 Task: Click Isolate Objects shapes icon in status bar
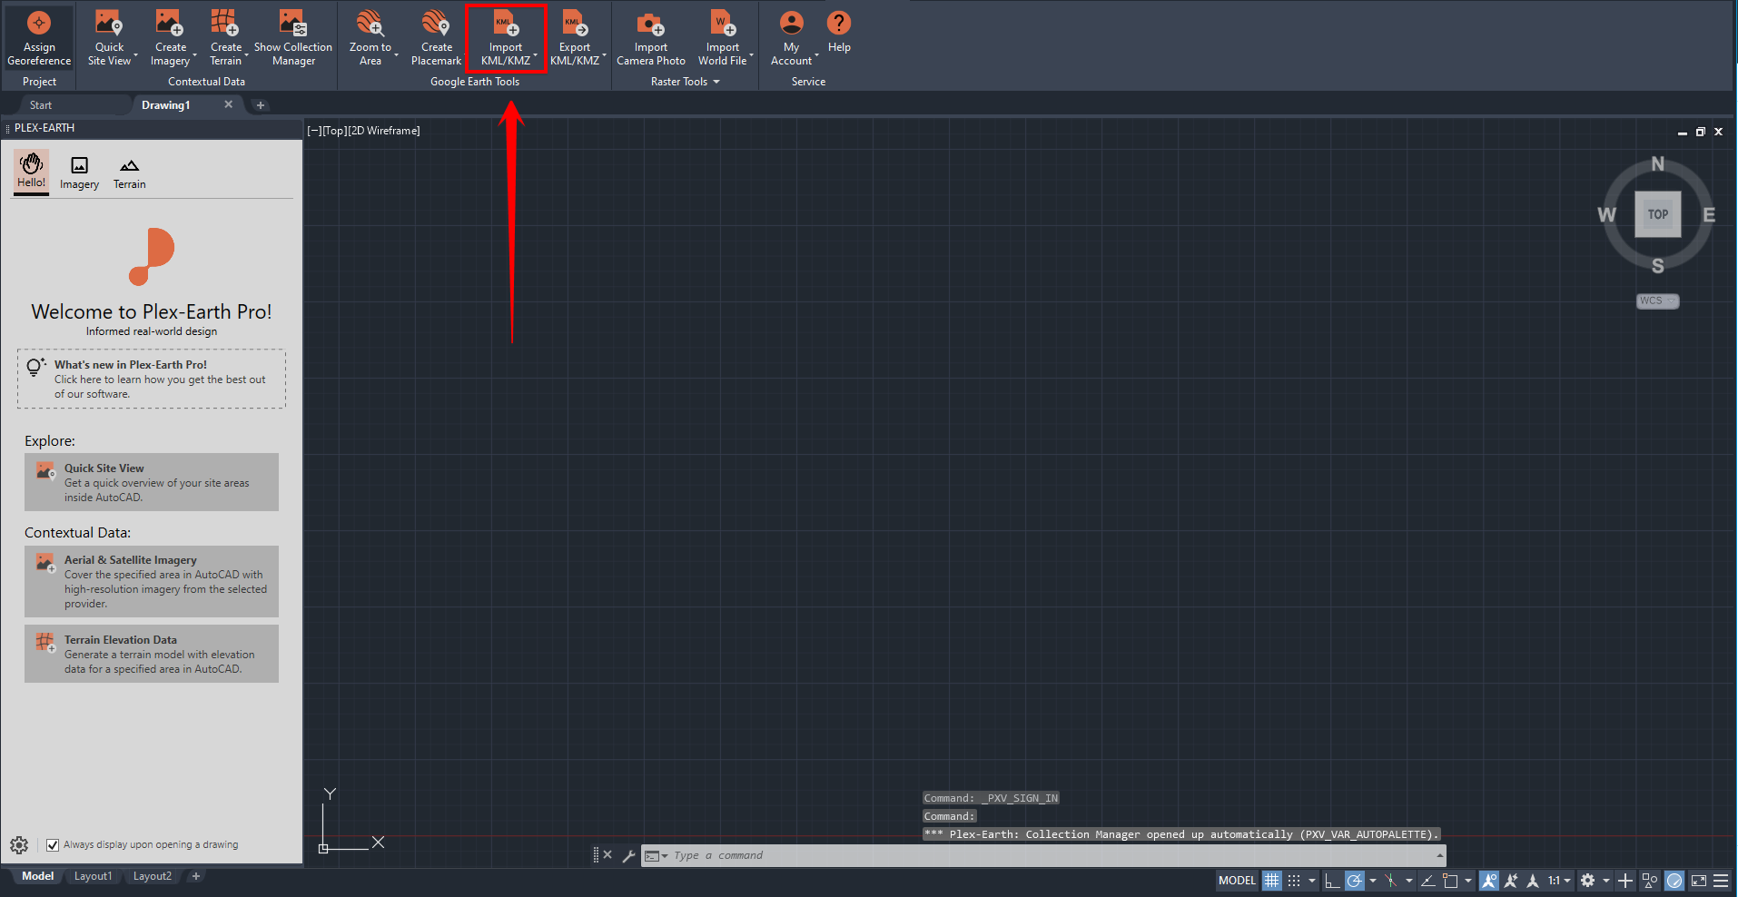[1650, 881]
